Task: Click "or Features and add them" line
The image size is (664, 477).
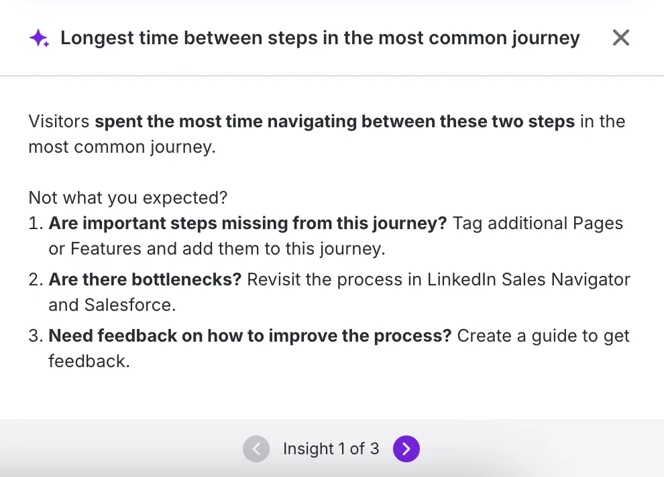Action: (x=217, y=249)
